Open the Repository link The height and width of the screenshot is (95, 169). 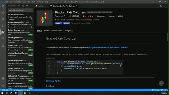coord(101,16)
